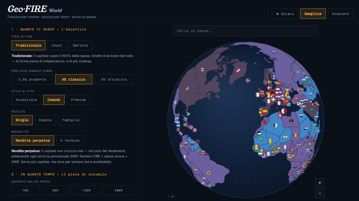Choose the Turkey flag marker
This screenshot has height=201, width=359.
pyautogui.click(x=297, y=98)
